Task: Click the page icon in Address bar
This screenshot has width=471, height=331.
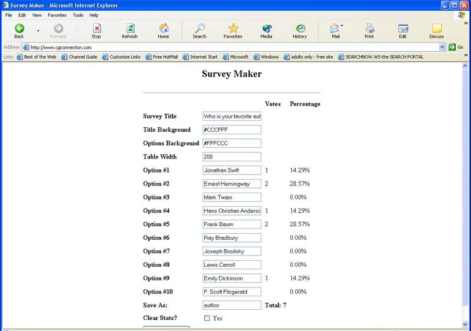Action: 26,47
